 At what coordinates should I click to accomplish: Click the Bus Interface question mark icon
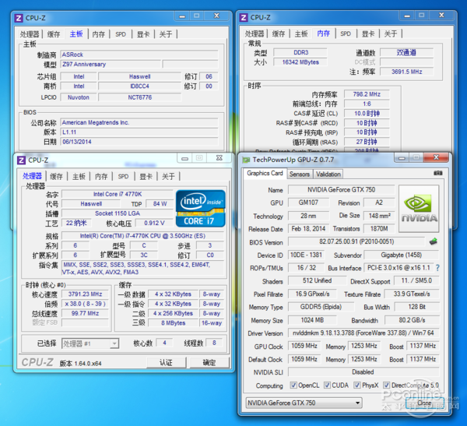tap(437, 268)
